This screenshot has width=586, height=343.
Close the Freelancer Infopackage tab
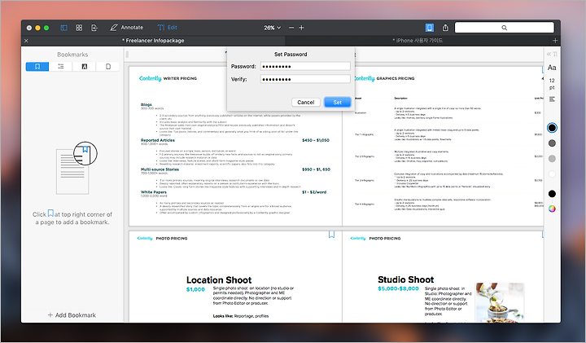(26, 41)
